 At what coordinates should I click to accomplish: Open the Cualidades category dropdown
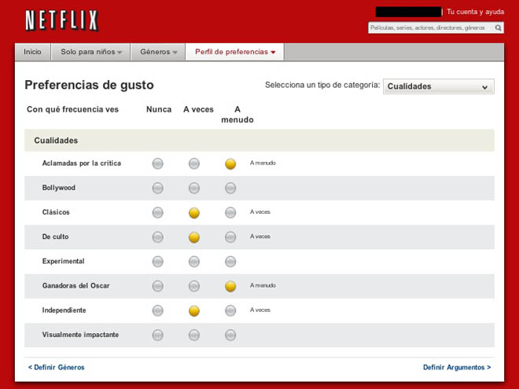(438, 86)
